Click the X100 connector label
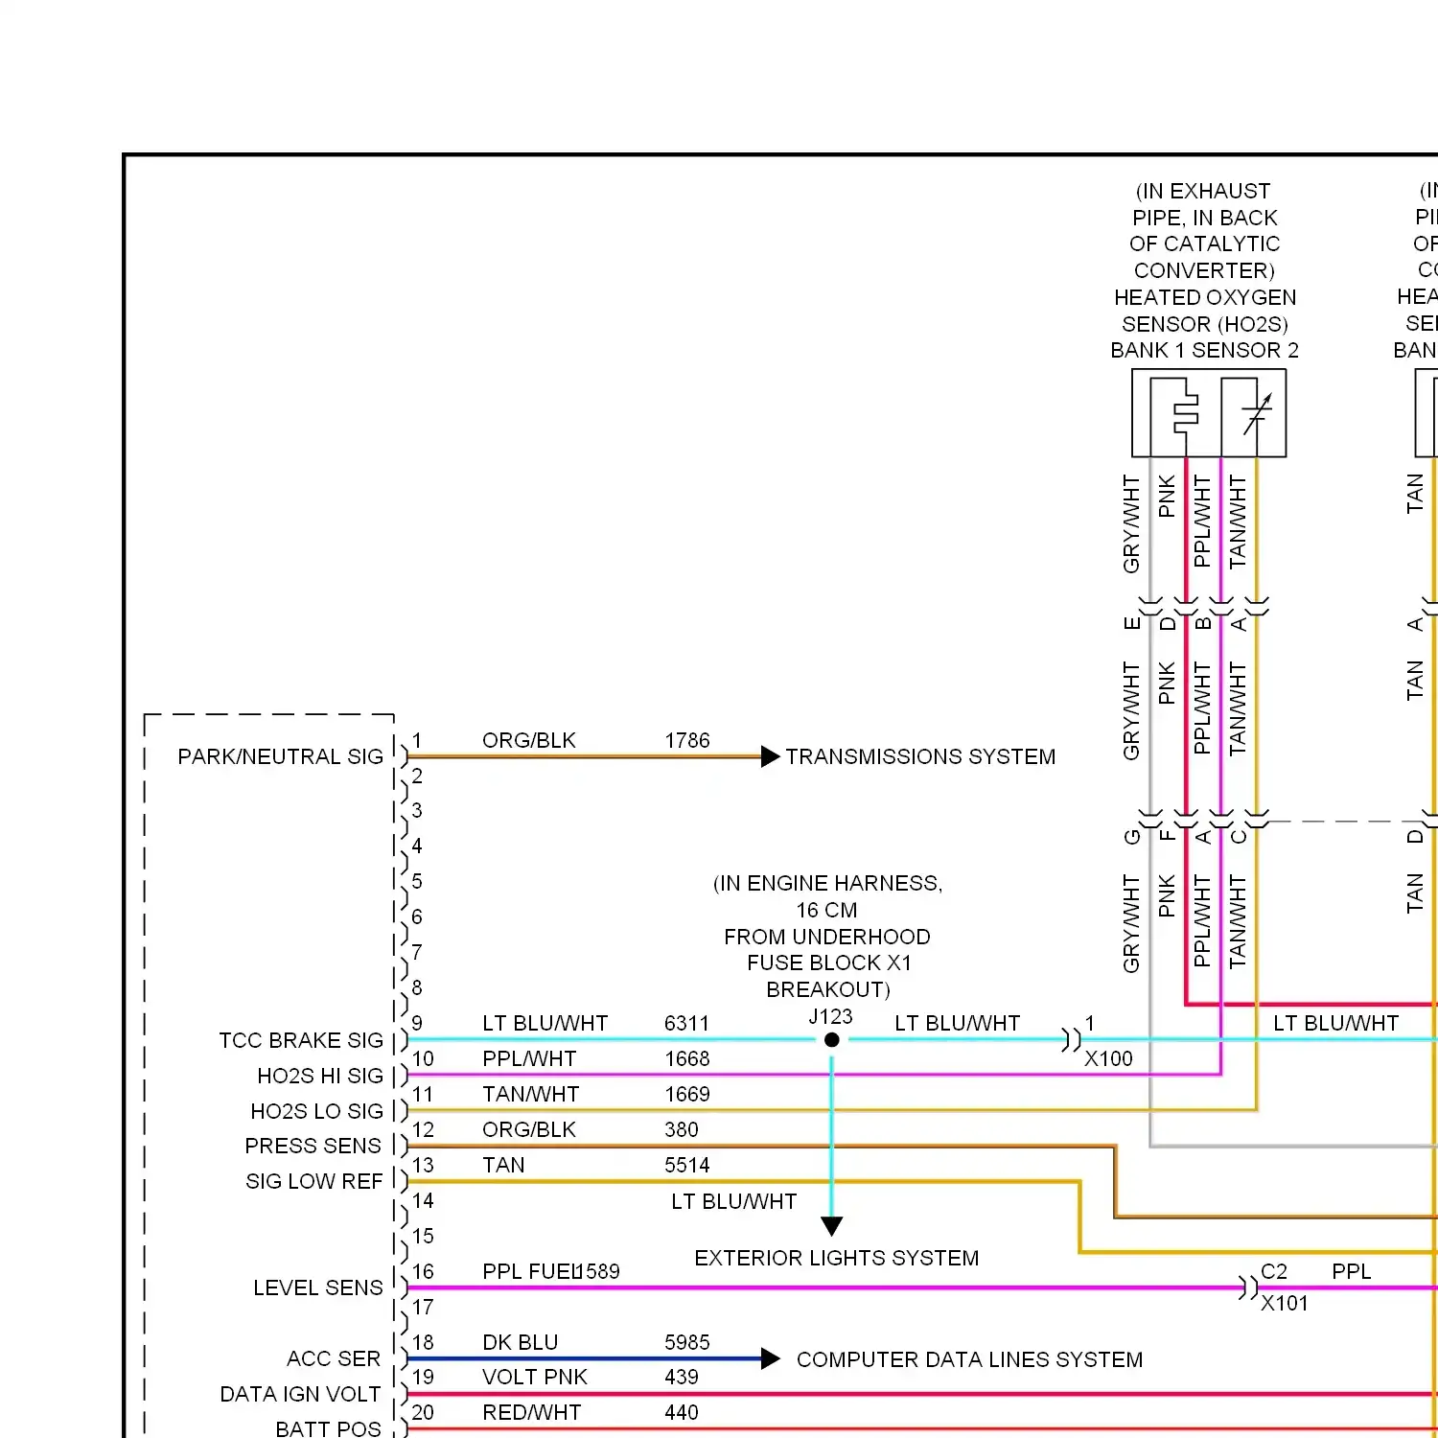 pyautogui.click(x=1108, y=1059)
